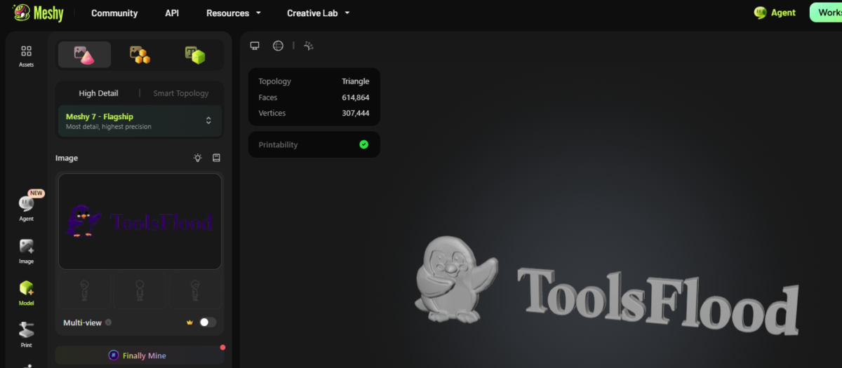
Task: Click the Finally Mine button
Action: (x=140, y=355)
